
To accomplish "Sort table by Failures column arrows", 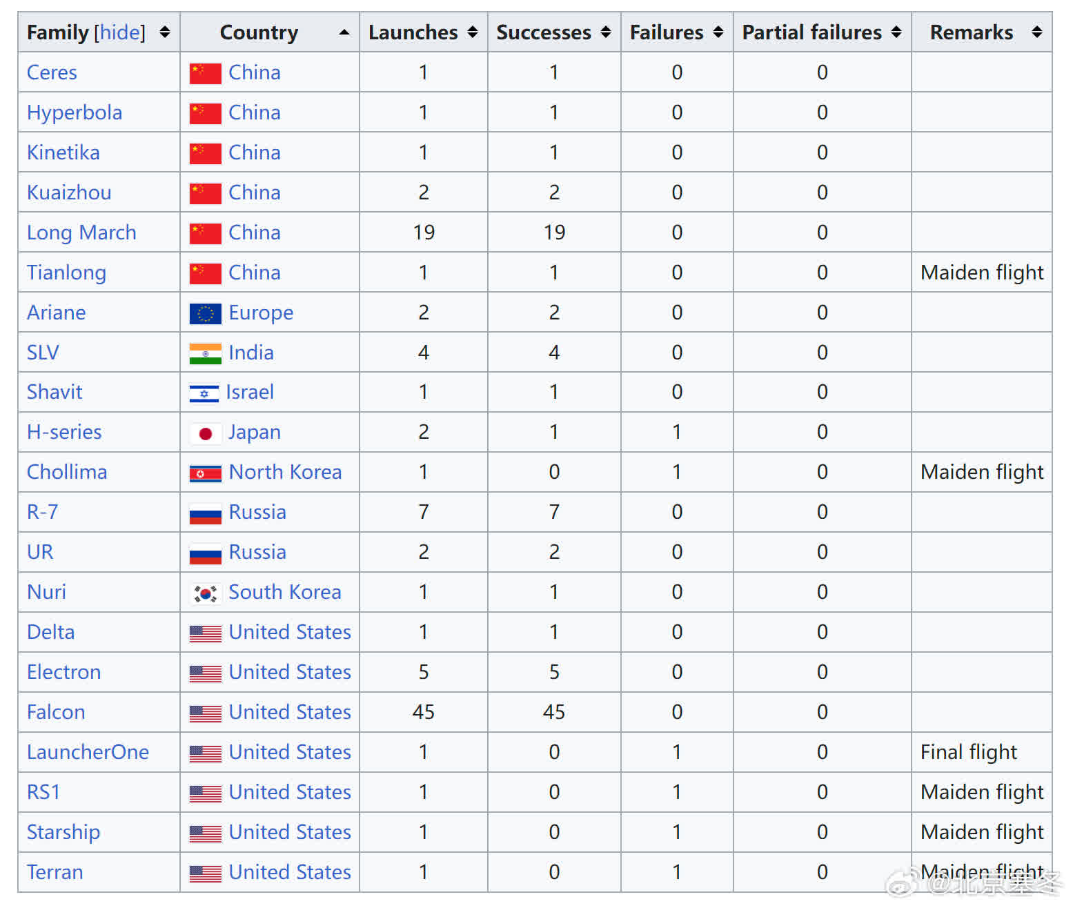I will point(718,32).
